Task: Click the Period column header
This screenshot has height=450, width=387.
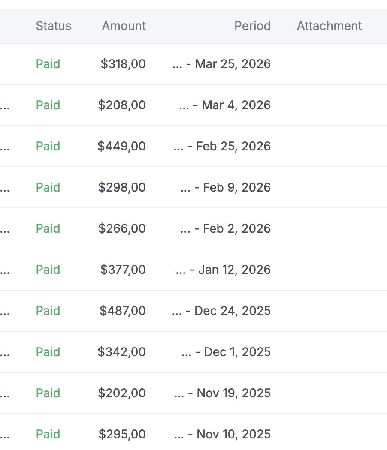Action: tap(252, 26)
